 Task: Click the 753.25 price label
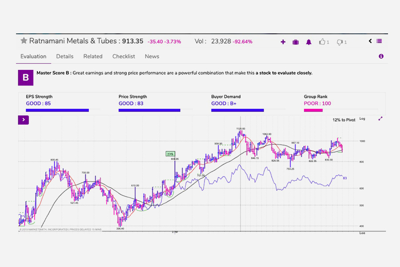(x=290, y=169)
